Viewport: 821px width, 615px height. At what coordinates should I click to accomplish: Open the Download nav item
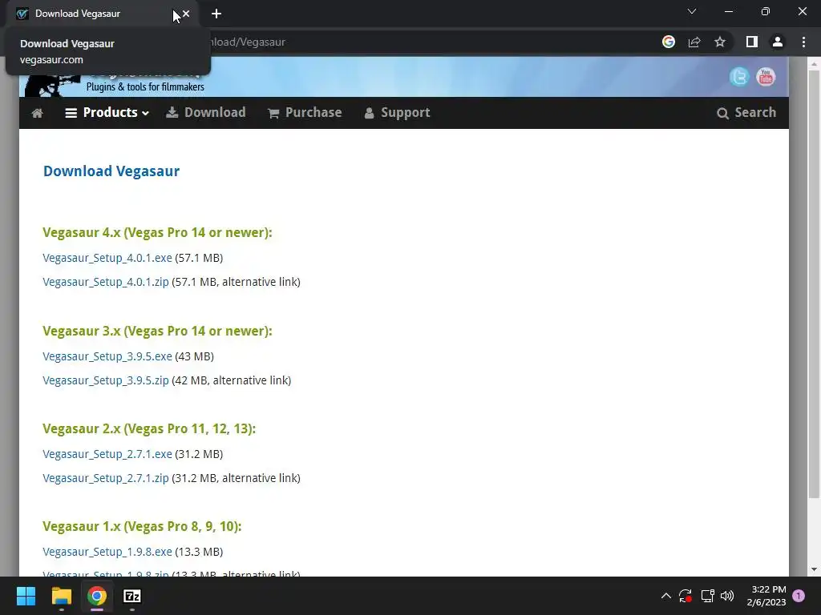[x=206, y=112]
